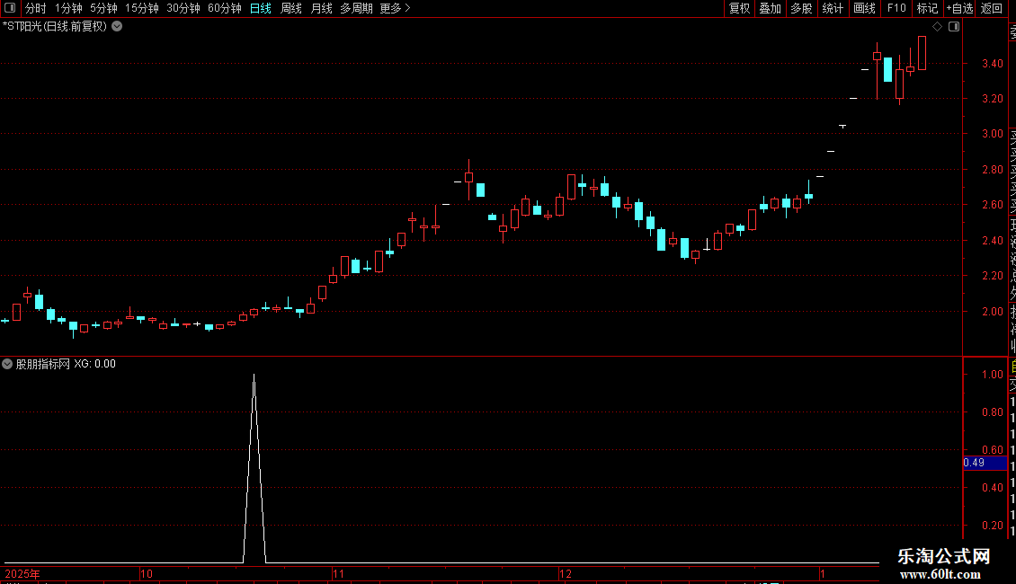
Task: Toggle the left sidebar panel icon
Action: click(x=10, y=8)
